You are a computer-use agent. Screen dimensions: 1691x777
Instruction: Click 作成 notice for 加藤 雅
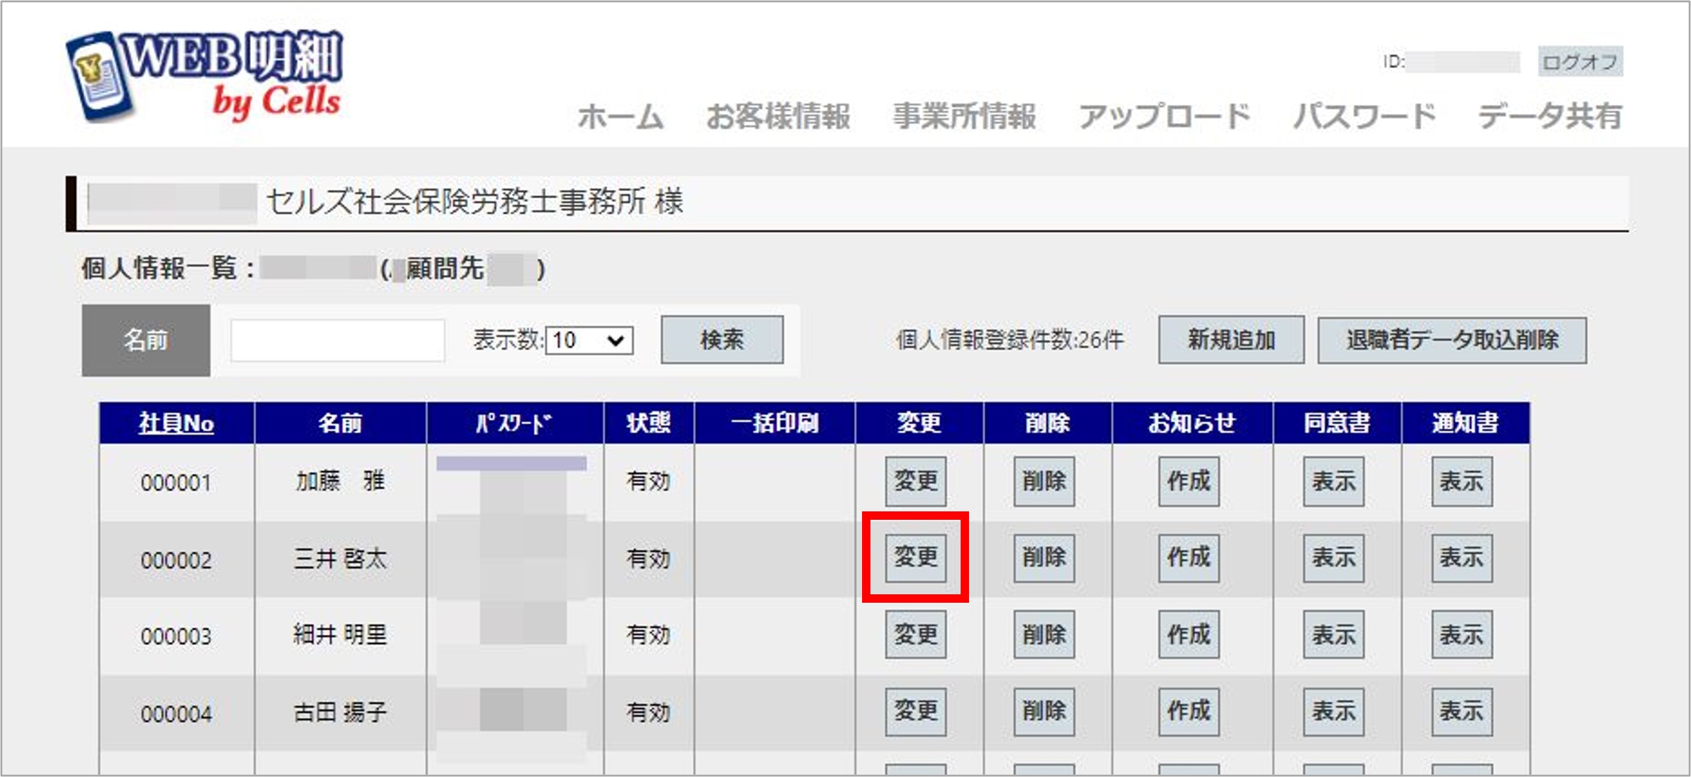(1189, 481)
